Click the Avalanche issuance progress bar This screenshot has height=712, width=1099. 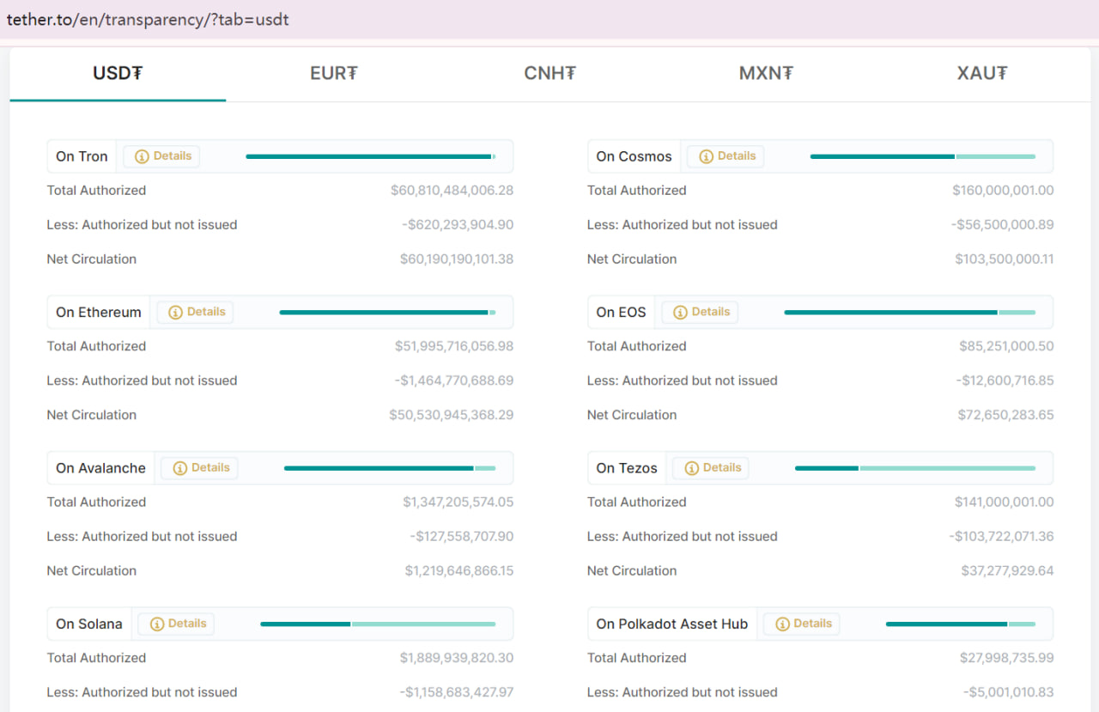[x=390, y=468]
